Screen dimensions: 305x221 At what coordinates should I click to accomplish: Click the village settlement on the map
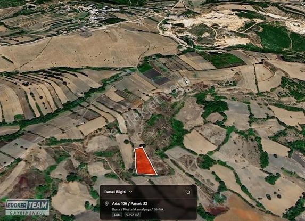pyautogui.click(x=97, y=12)
